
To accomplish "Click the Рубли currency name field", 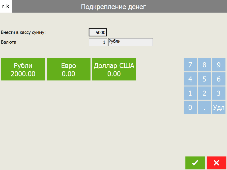I will [130, 42].
